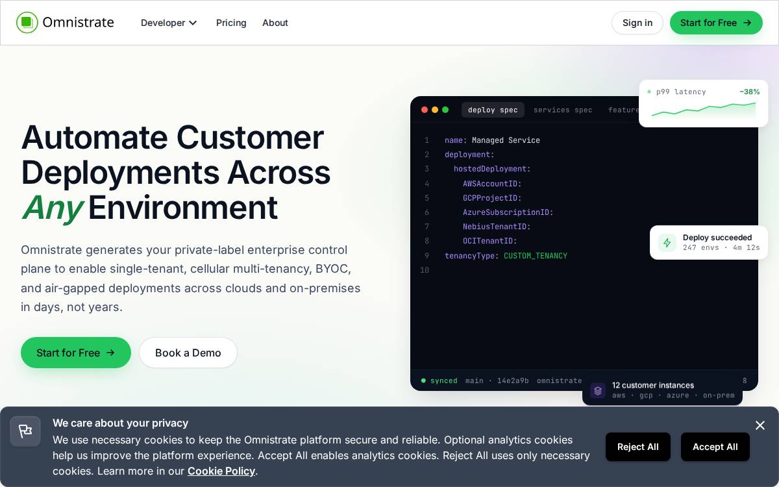Select the deploy spec tab
This screenshot has height=487, width=779.
point(493,110)
